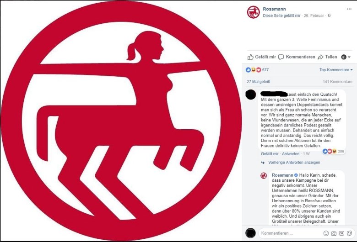357x242 pixels.
Task: Expand the Top-Kommentare sort dropdown
Action: (x=336, y=70)
